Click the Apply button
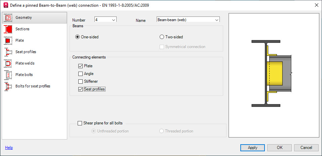This screenshot has height=156, width=322. (x=252, y=148)
